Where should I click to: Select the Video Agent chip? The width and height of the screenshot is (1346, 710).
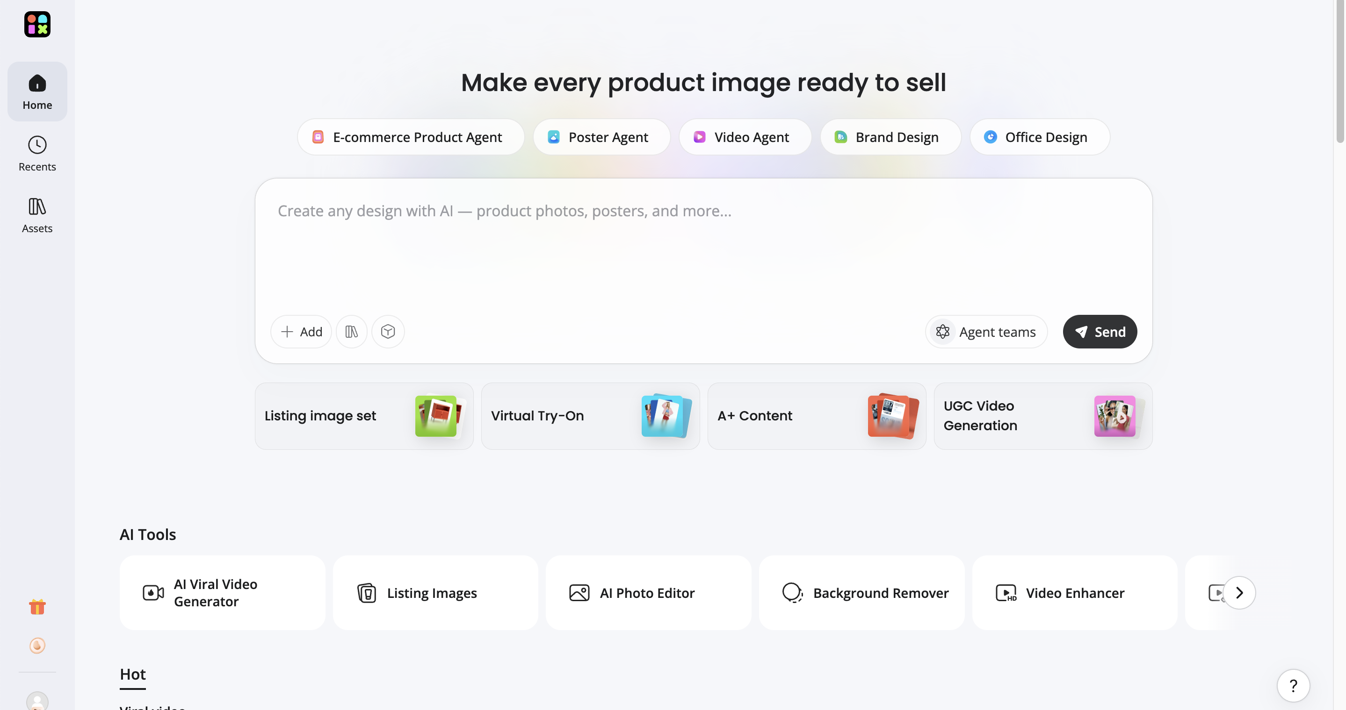point(745,137)
